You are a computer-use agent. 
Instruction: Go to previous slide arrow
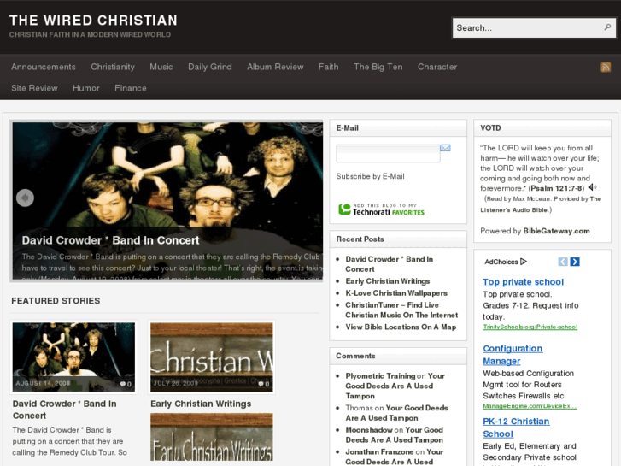coord(25,198)
